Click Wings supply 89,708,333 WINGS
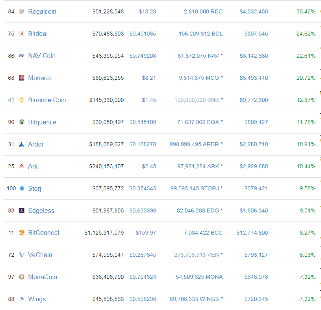The width and height of the screenshot is (321, 310). (x=194, y=299)
